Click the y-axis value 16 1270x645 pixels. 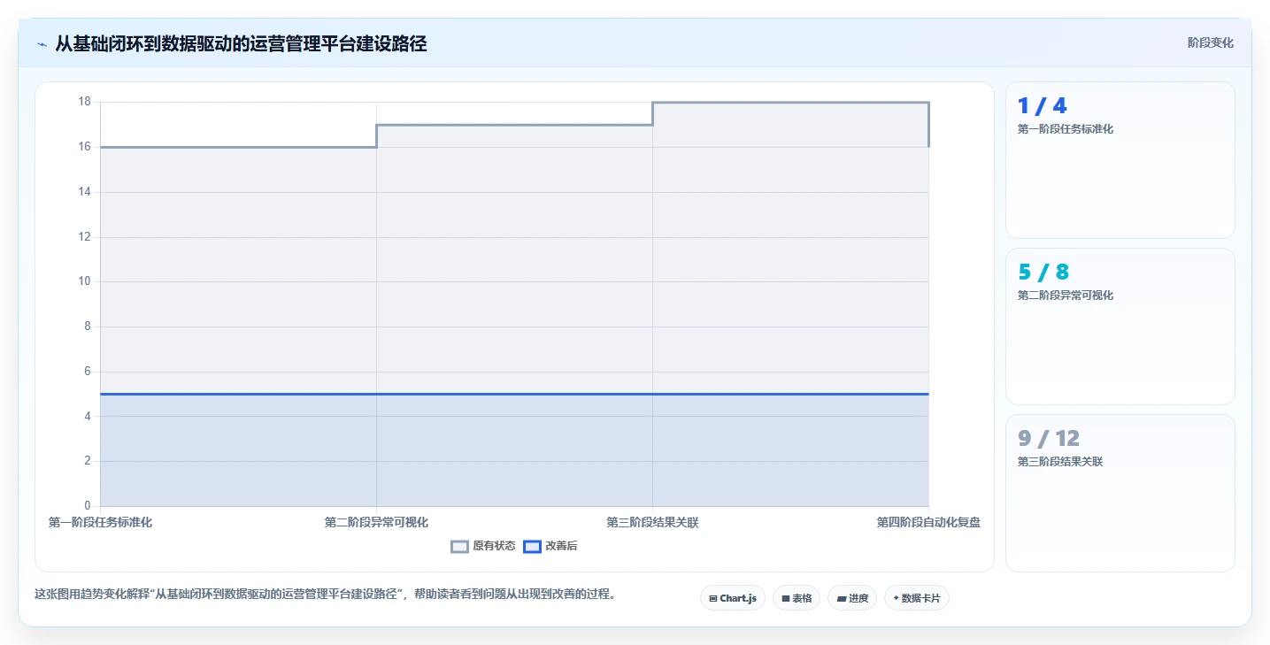(85, 147)
